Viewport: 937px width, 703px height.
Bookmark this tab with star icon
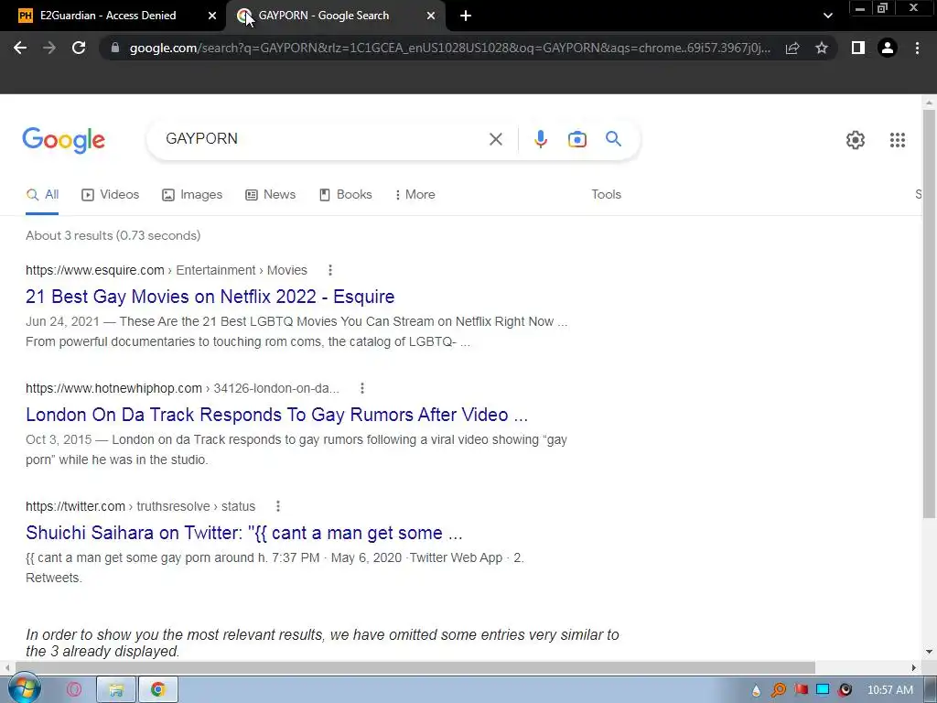point(822,48)
